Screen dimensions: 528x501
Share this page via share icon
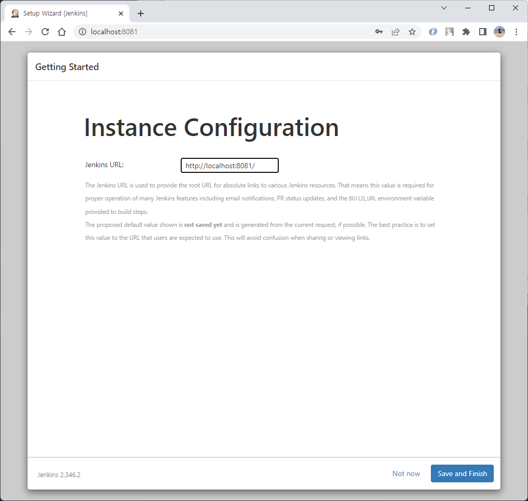tap(396, 32)
